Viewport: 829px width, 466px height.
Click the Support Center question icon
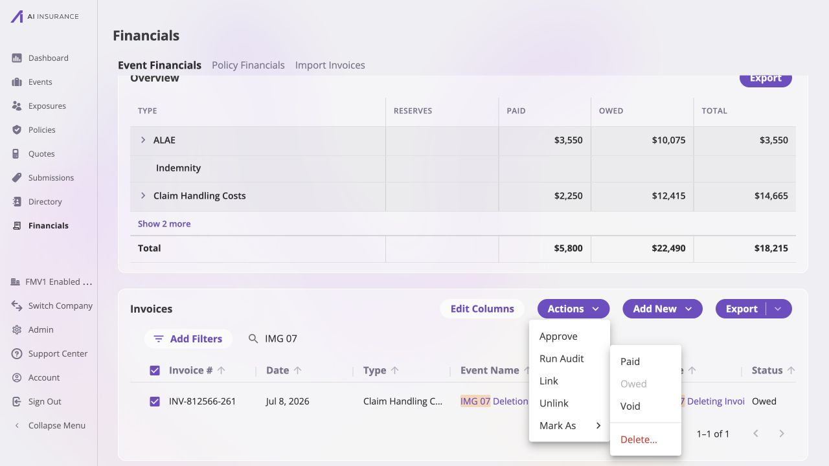[17, 354]
